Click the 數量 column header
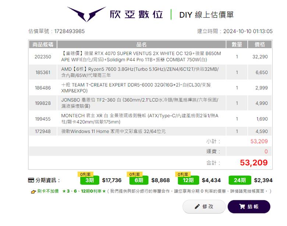The image size is (287, 226). [x=237, y=44]
